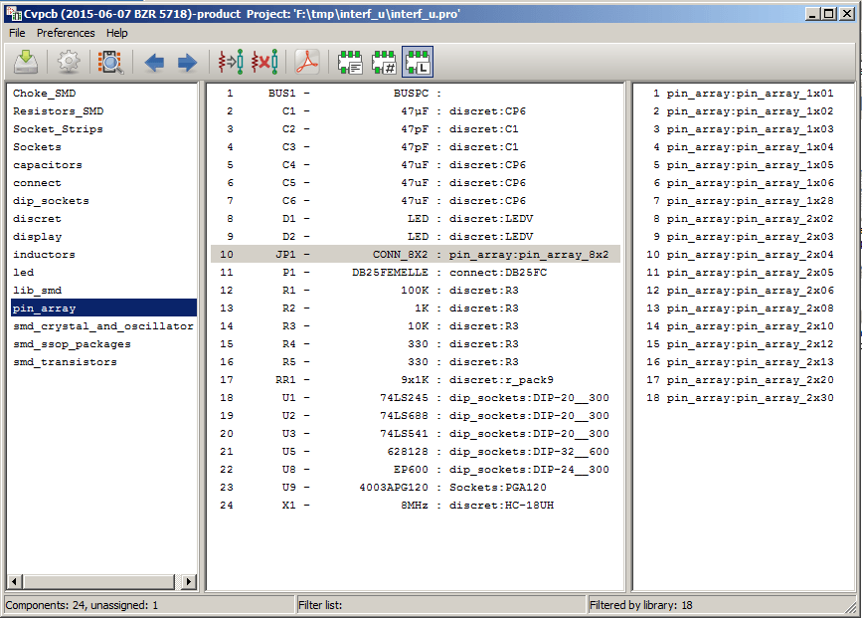Run automatic footprint association icon
The image size is (862, 618).
pyautogui.click(x=231, y=63)
